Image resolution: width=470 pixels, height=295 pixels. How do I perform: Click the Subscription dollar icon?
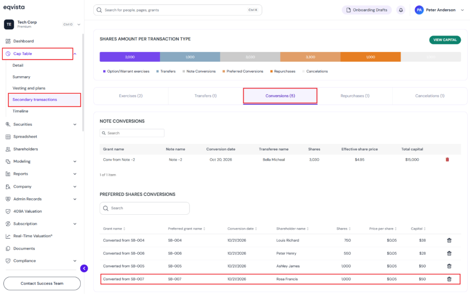coord(8,224)
